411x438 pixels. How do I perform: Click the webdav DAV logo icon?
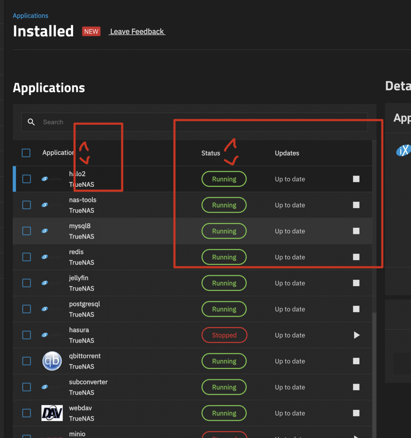[52, 413]
